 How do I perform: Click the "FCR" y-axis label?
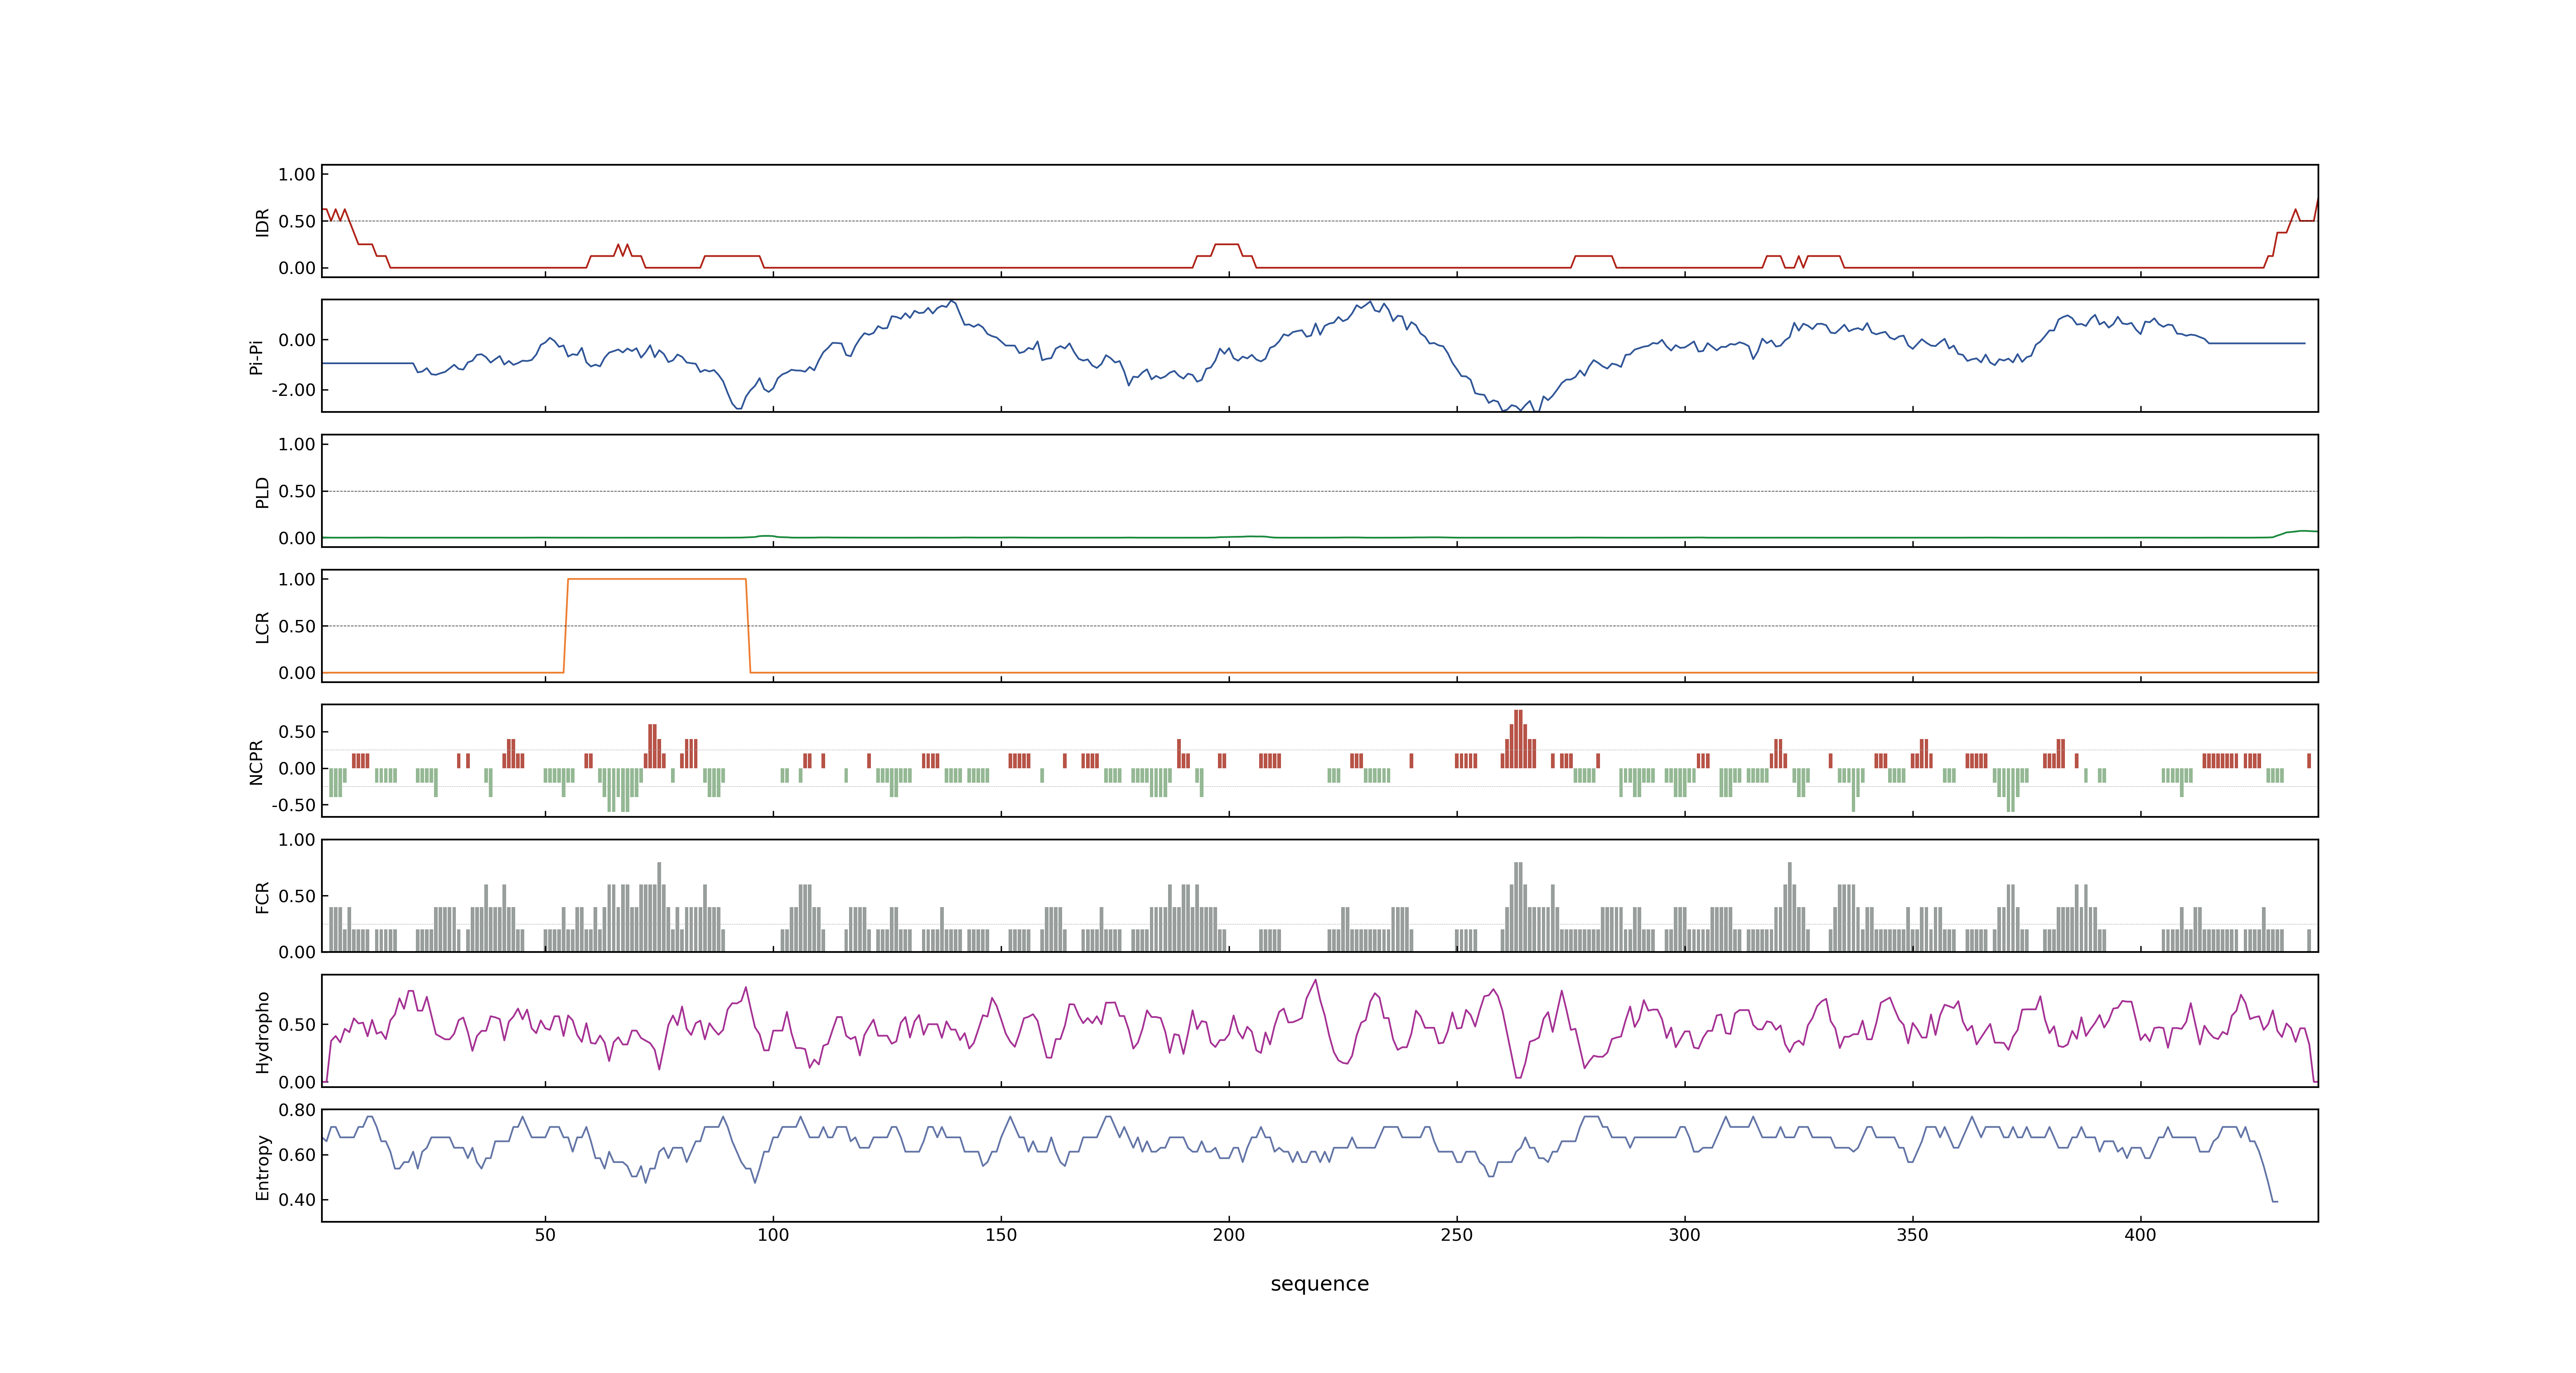tap(262, 897)
